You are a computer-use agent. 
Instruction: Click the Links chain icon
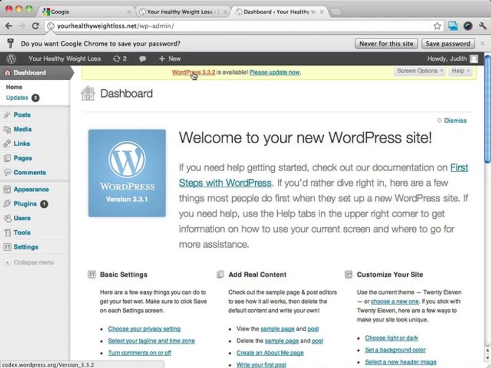coord(7,144)
